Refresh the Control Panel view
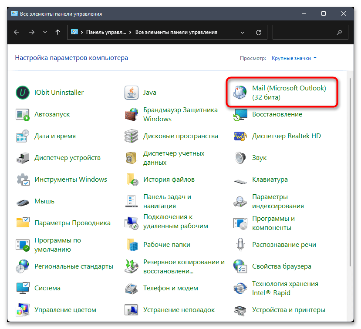 coord(259,33)
